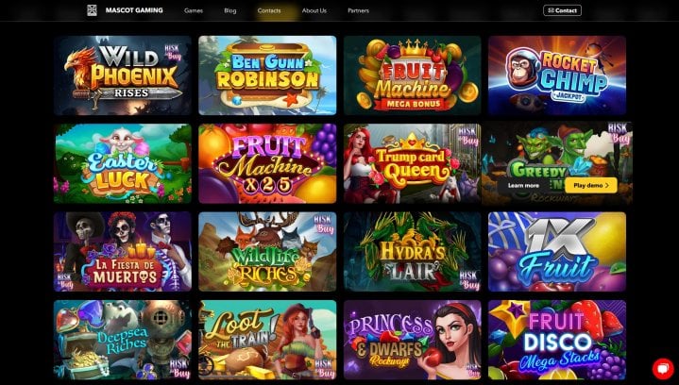Open the Games menu item
679x385 pixels.
(x=194, y=10)
